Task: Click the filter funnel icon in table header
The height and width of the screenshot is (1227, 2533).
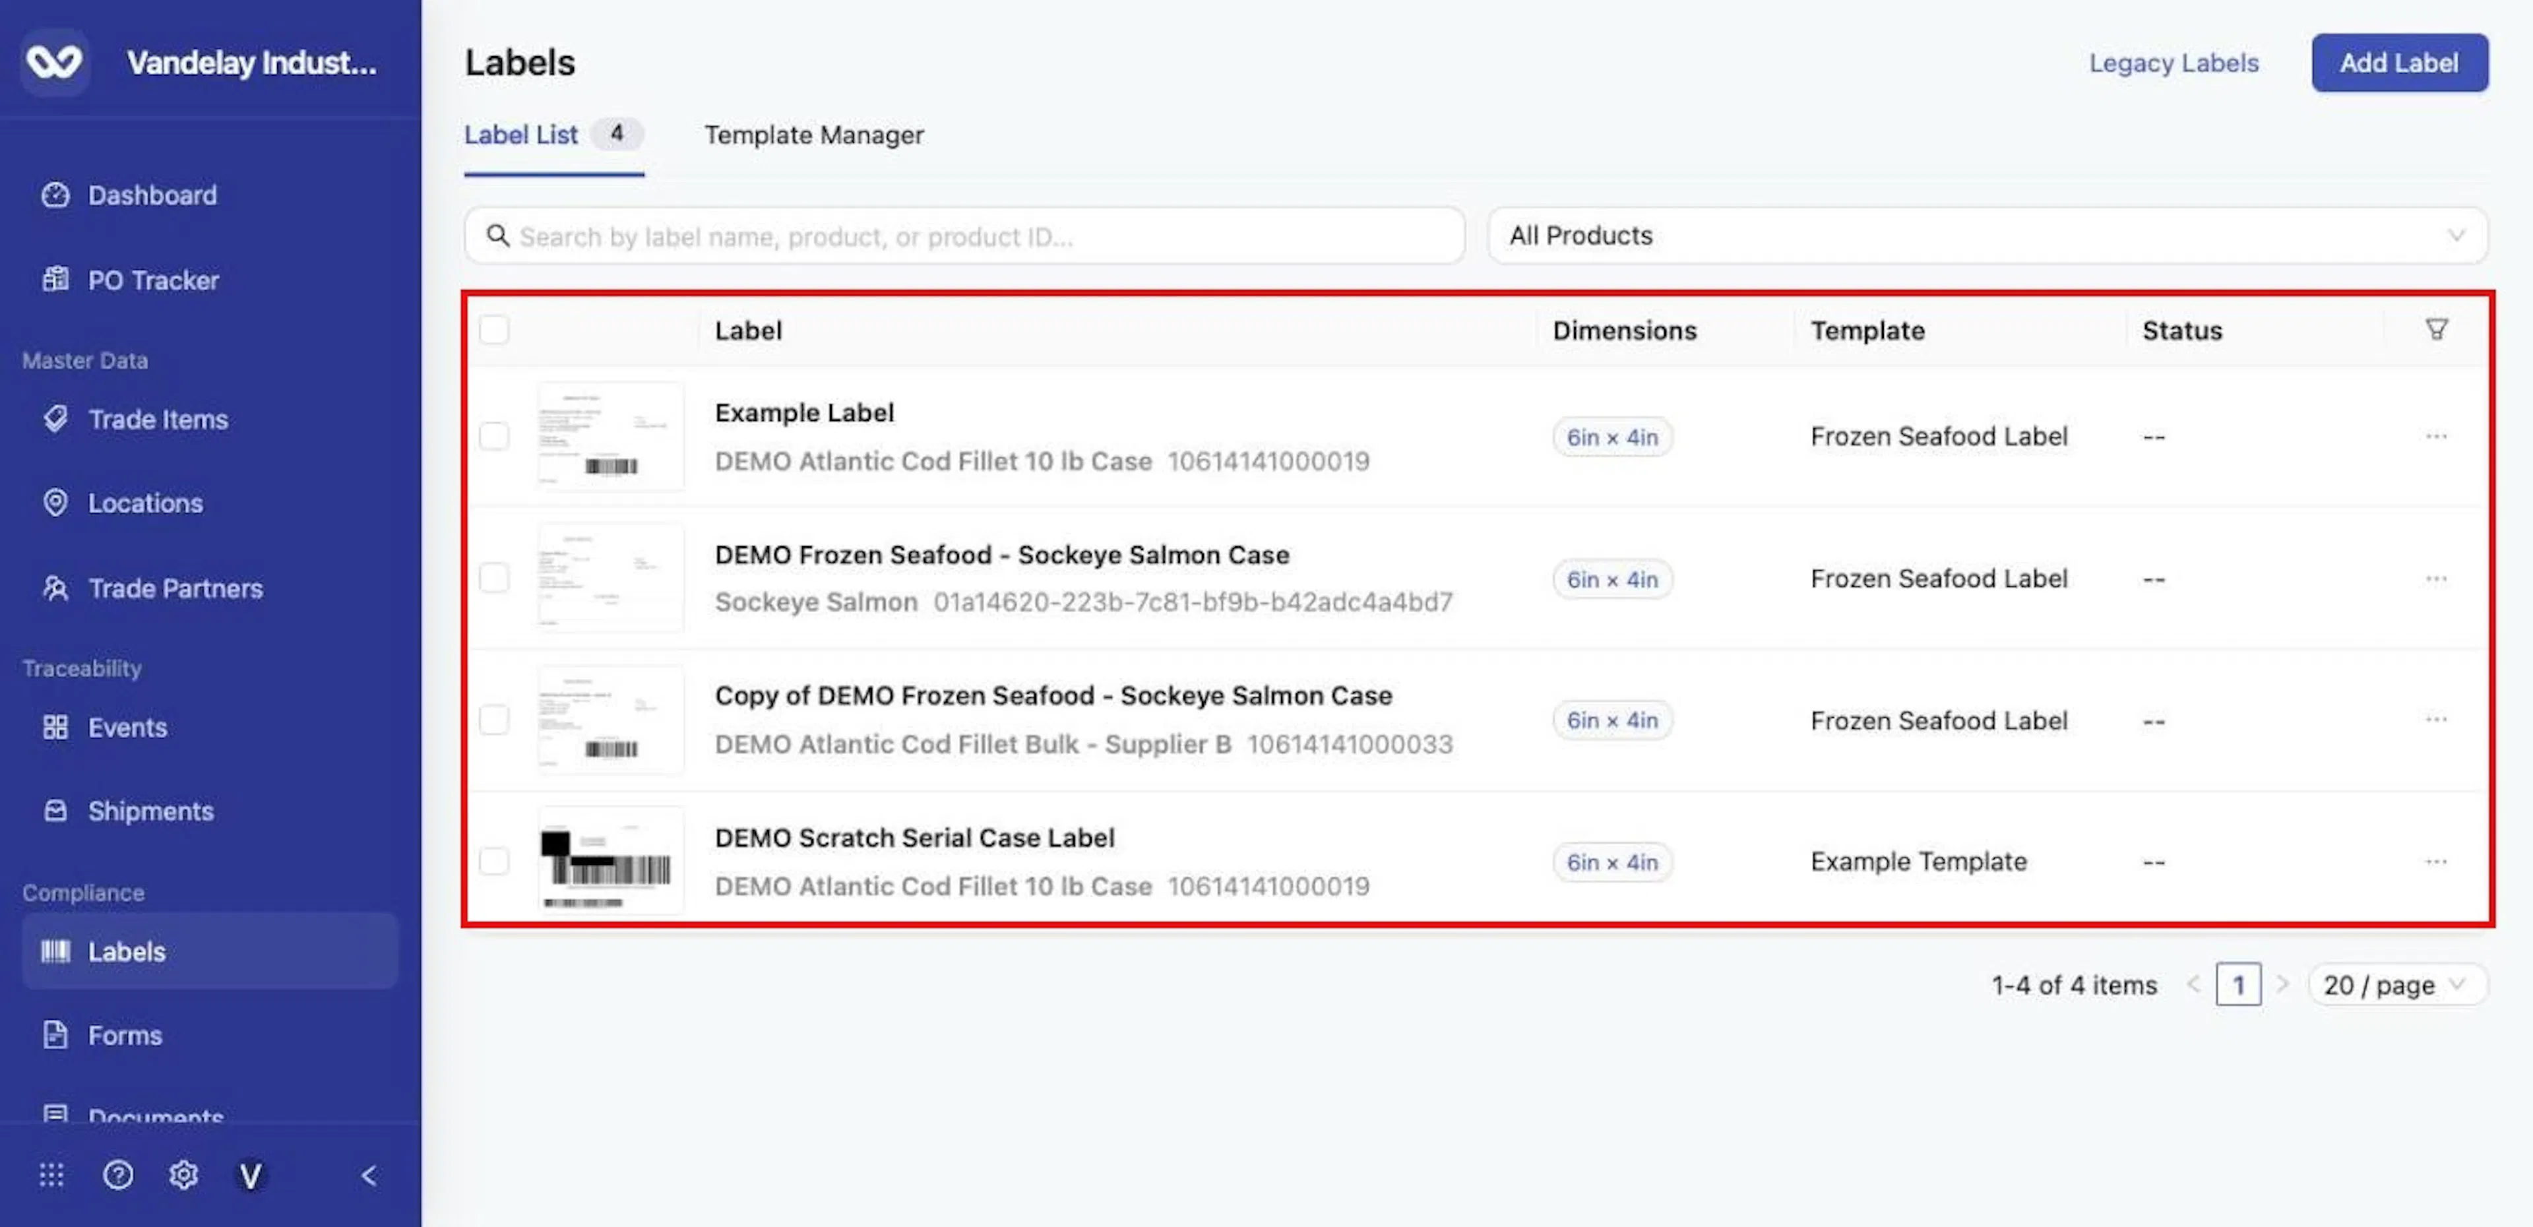Action: pos(2435,329)
